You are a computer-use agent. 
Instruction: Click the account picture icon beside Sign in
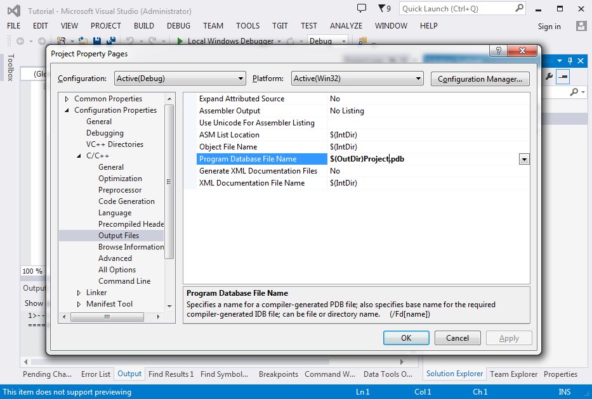click(x=581, y=26)
